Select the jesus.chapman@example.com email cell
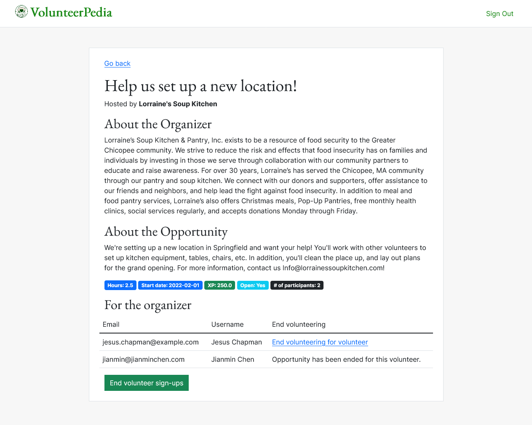 [x=151, y=342]
